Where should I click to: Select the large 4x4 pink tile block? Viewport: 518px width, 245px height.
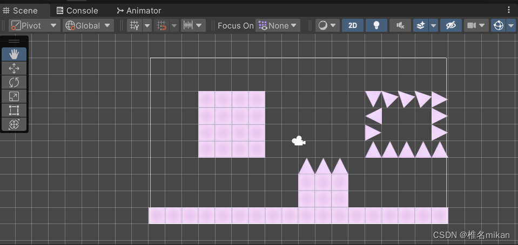[232, 124]
